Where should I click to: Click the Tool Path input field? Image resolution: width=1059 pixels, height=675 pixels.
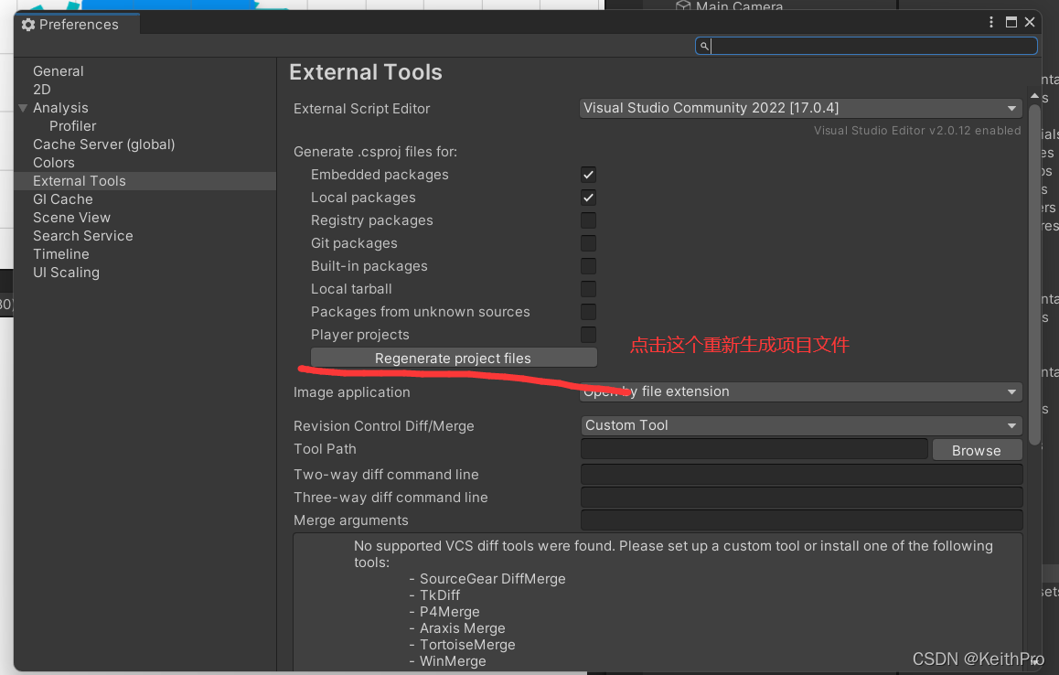tap(754, 449)
